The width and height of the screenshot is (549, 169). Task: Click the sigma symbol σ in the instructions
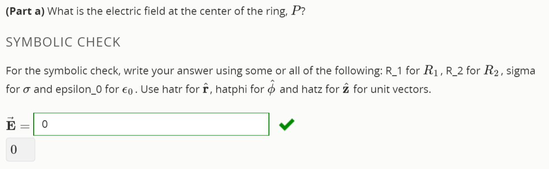click(x=28, y=90)
